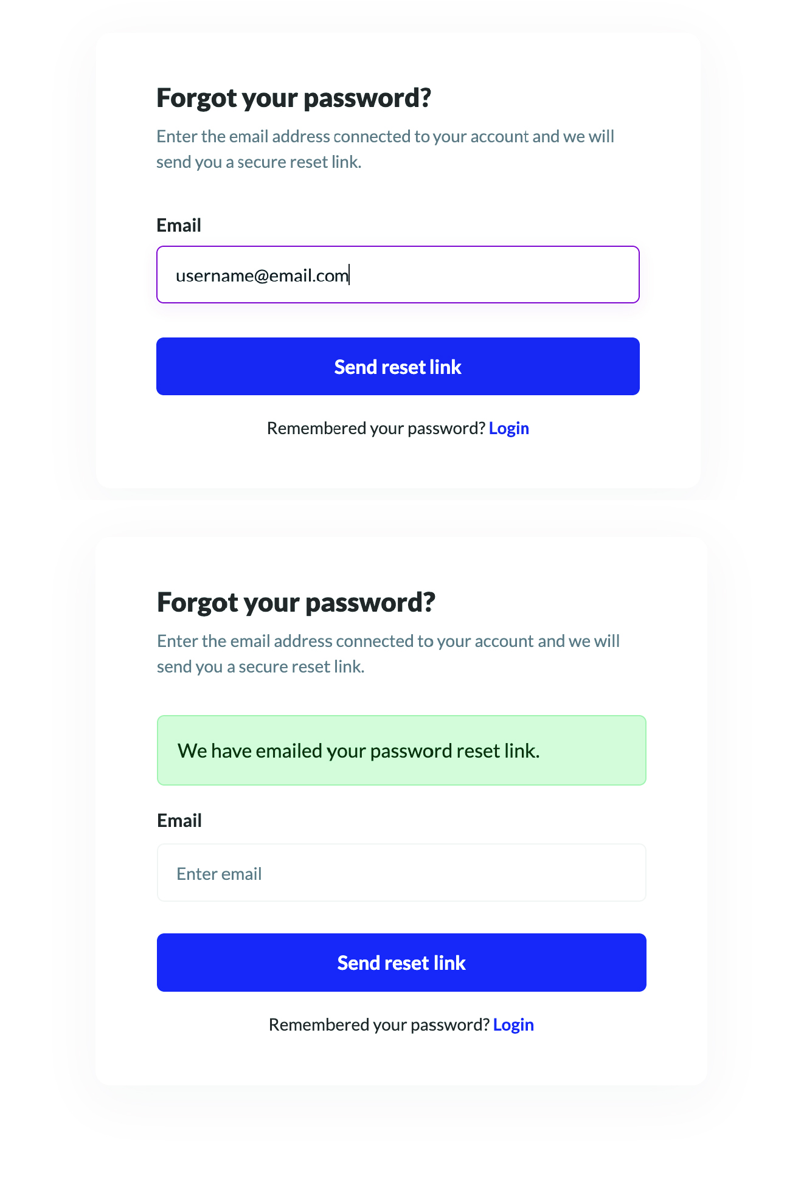Viewport: 787px width, 1179px height.
Task: Select the green password reset link emailed alert
Action: [401, 750]
